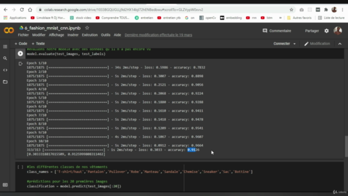Click the 'Epoch 10/10' output line

(x=38, y=141)
